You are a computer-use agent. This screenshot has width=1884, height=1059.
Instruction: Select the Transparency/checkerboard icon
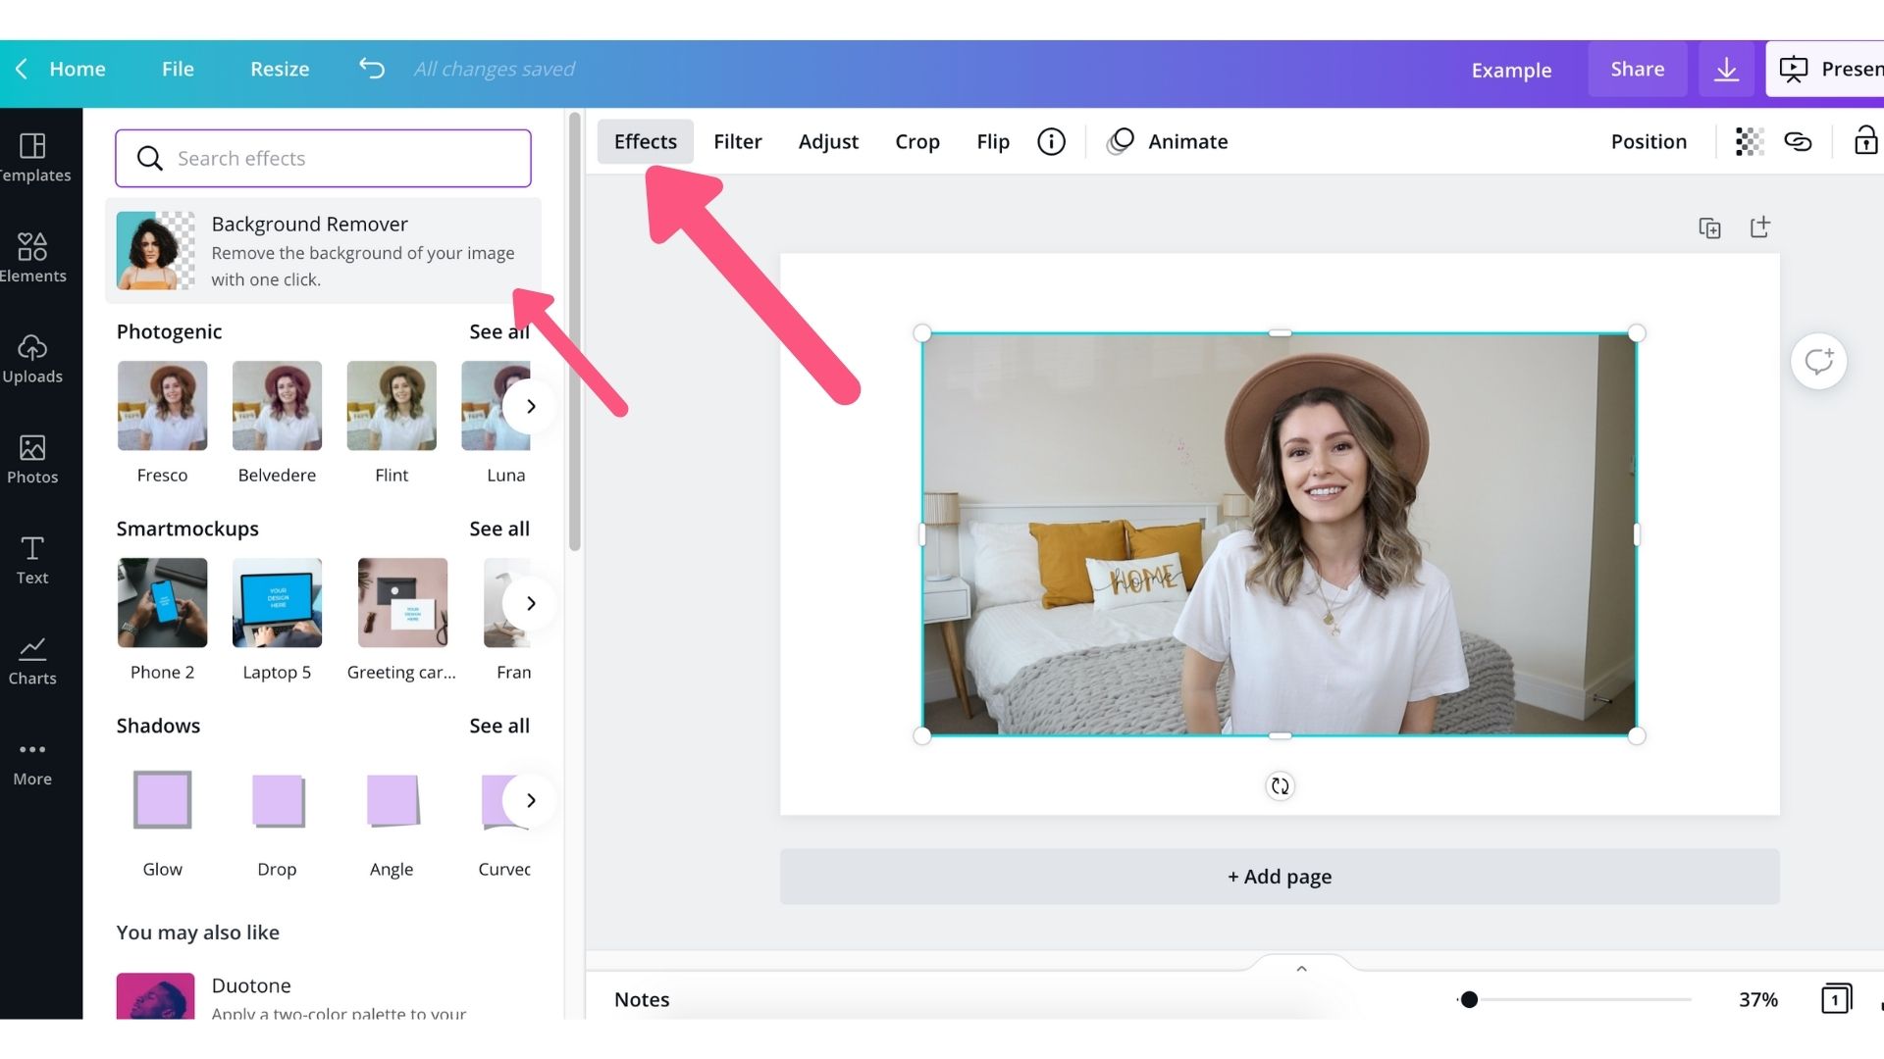click(1749, 141)
